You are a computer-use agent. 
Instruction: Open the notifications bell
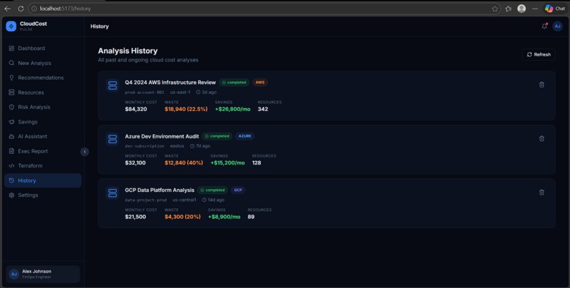click(x=545, y=26)
